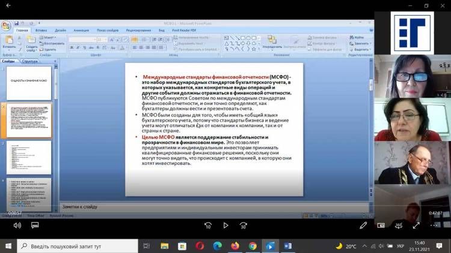The width and height of the screenshot is (451, 253).
Task: Open the player's three-dots more options menu
Action: tap(434, 225)
